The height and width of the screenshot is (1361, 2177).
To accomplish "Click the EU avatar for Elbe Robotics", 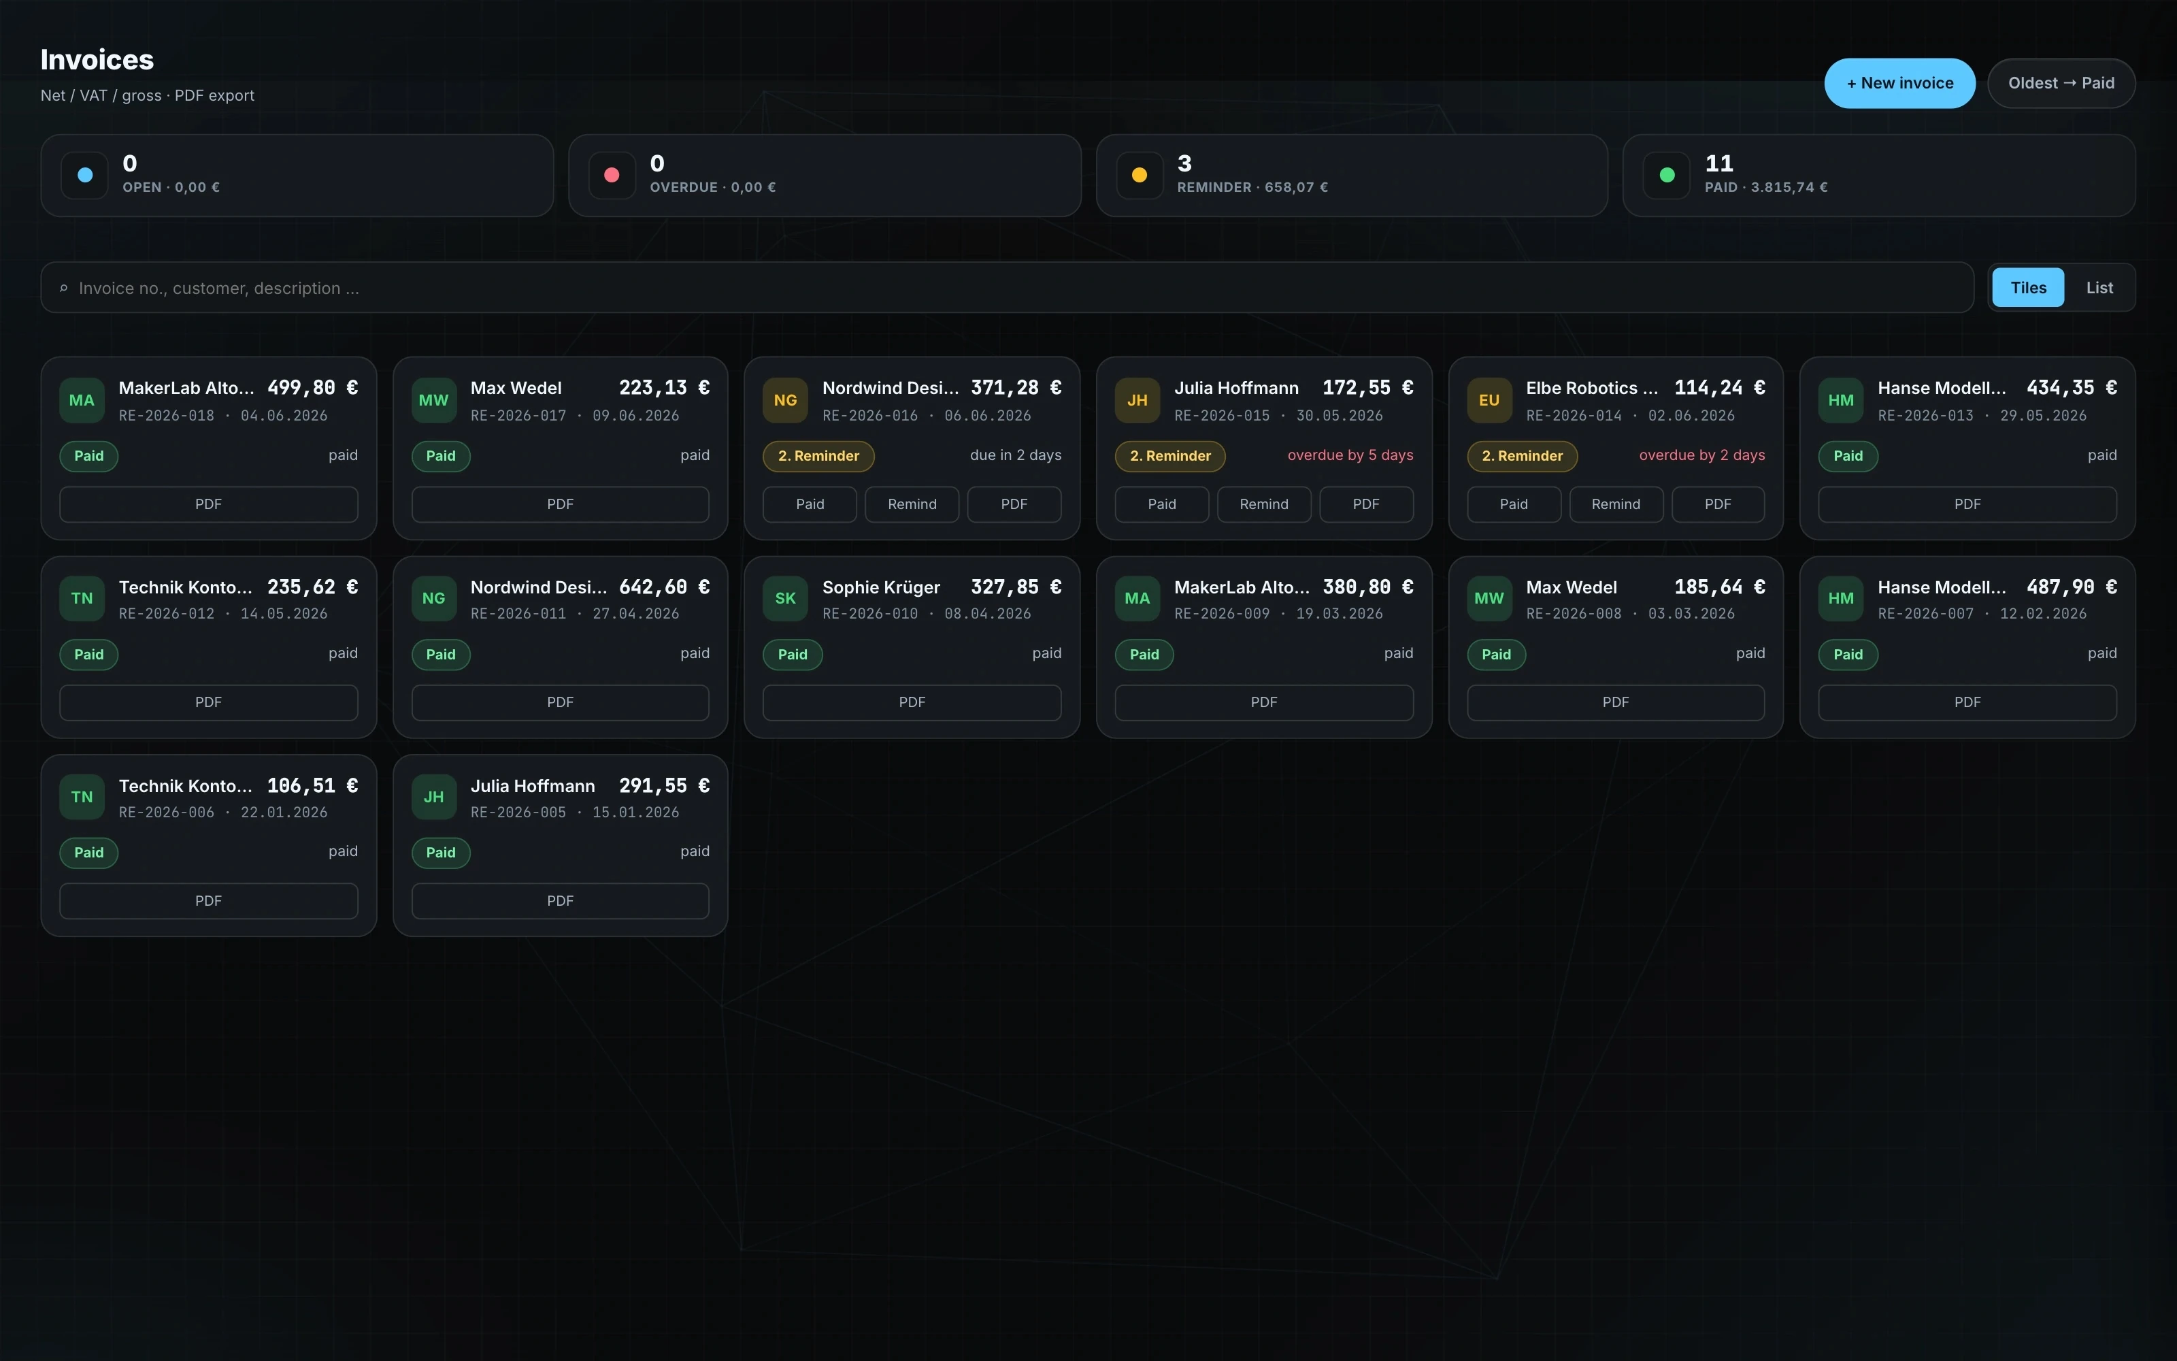I will [x=1489, y=401].
